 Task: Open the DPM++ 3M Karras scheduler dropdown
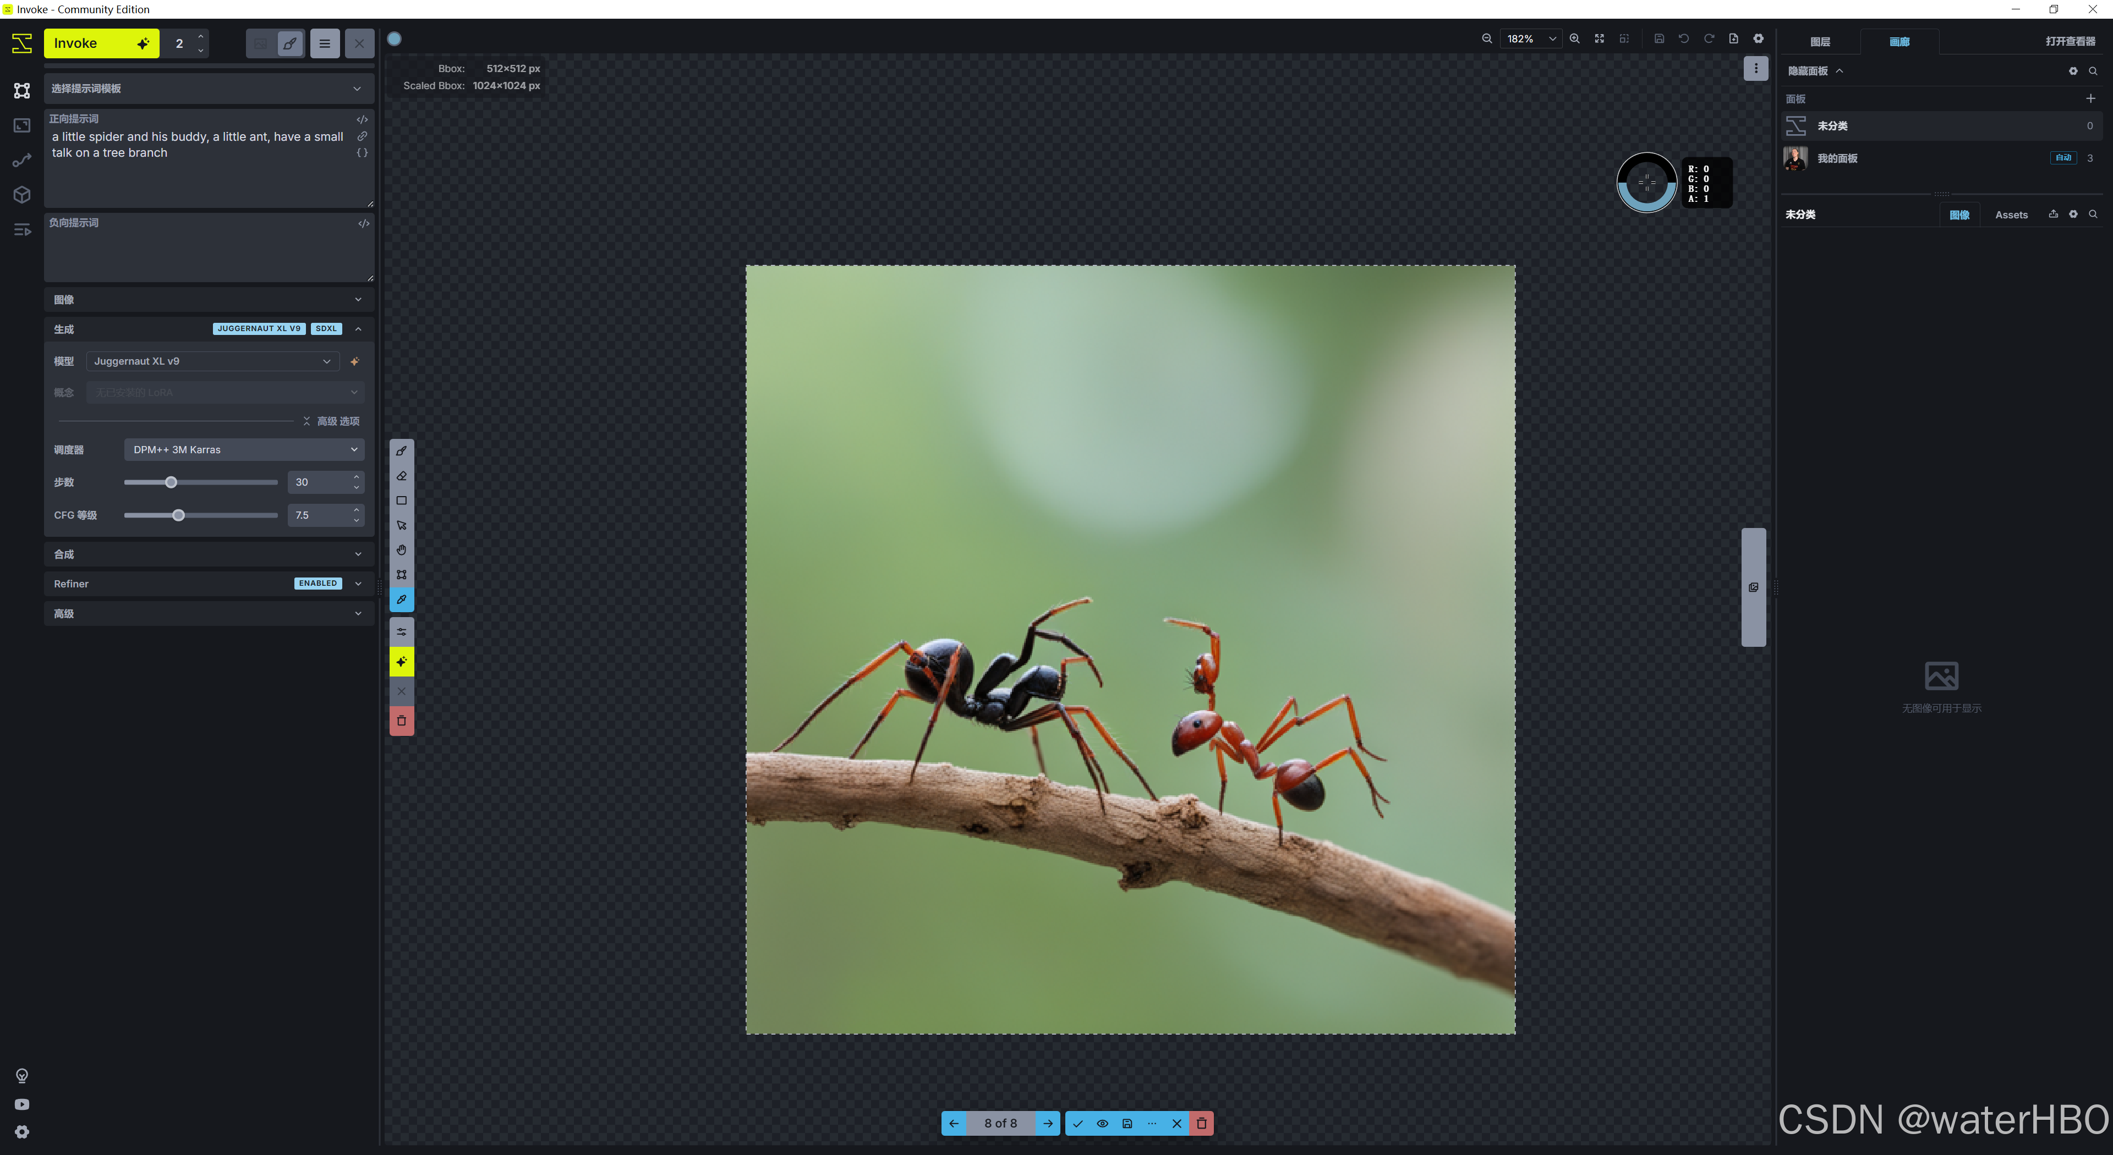click(244, 449)
